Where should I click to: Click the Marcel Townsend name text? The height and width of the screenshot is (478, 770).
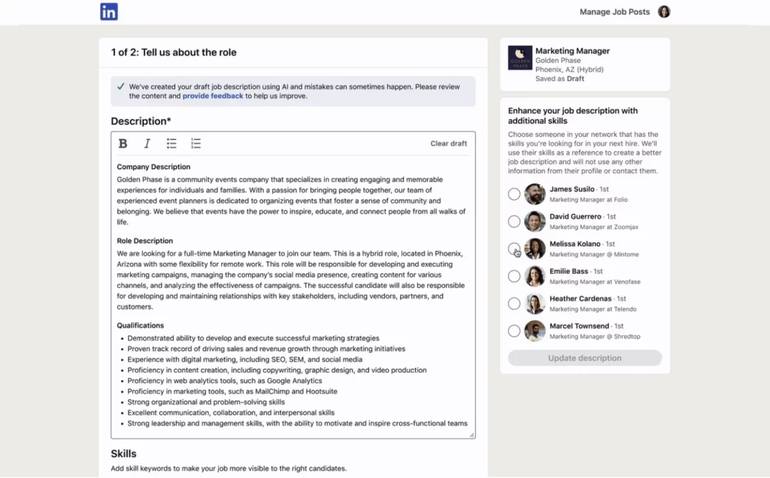579,326
